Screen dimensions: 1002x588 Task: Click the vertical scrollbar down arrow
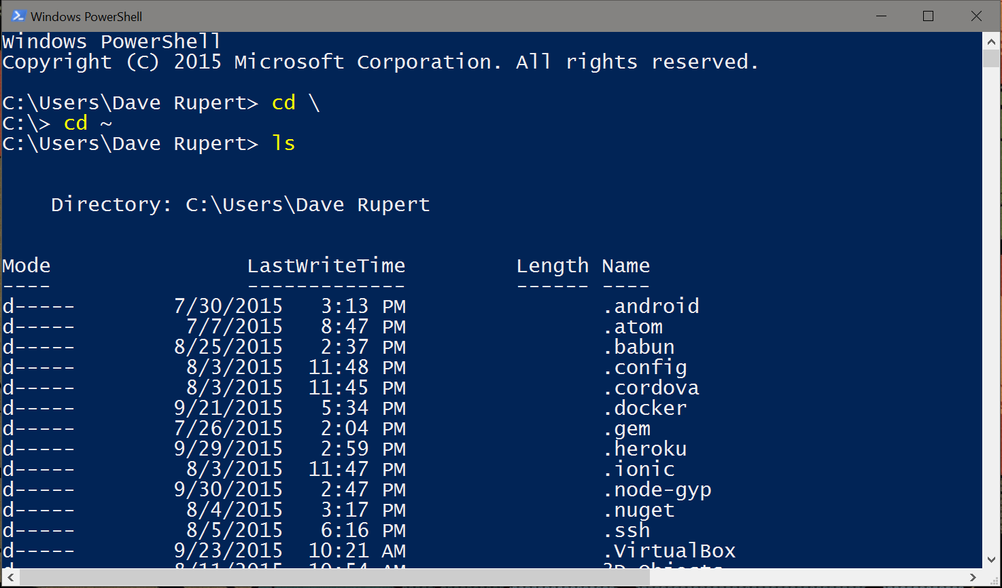coord(991,559)
